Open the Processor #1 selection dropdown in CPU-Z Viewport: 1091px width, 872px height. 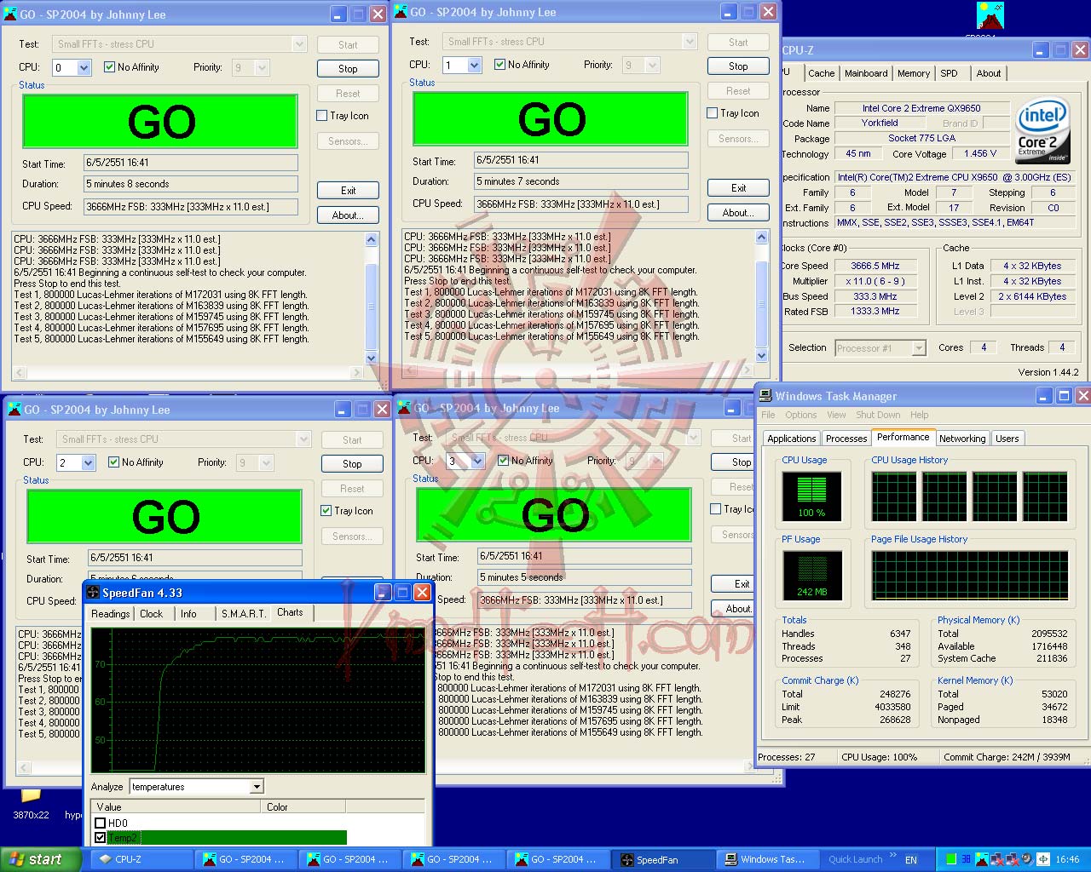click(x=919, y=348)
